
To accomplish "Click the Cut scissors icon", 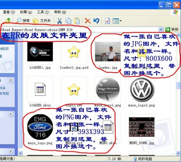I will coord(59,21).
